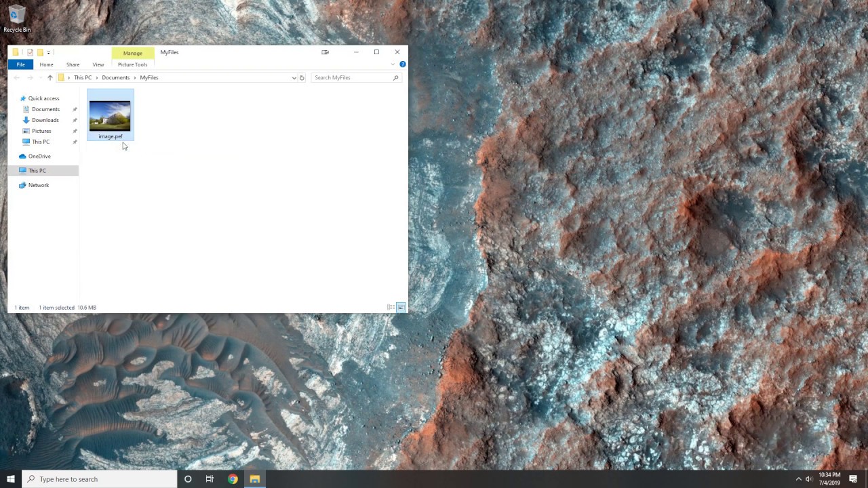Open Cortana from the taskbar circle
This screenshot has width=868, height=488.
[188, 479]
